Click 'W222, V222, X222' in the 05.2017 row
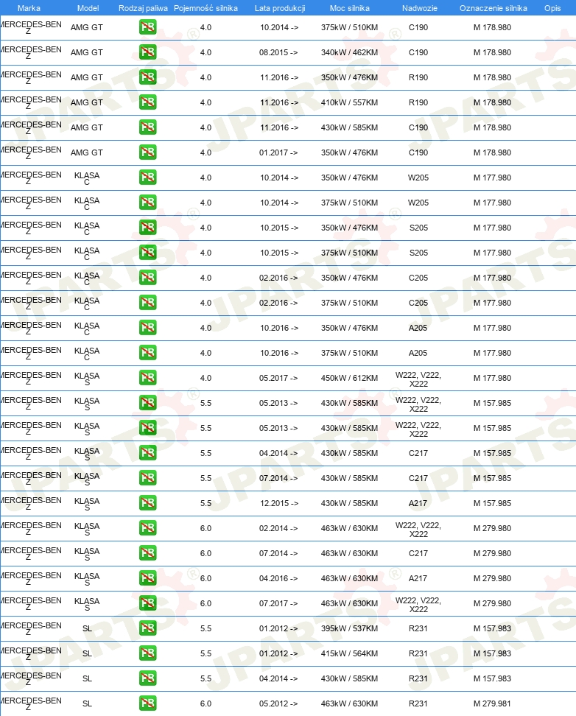 pos(418,379)
